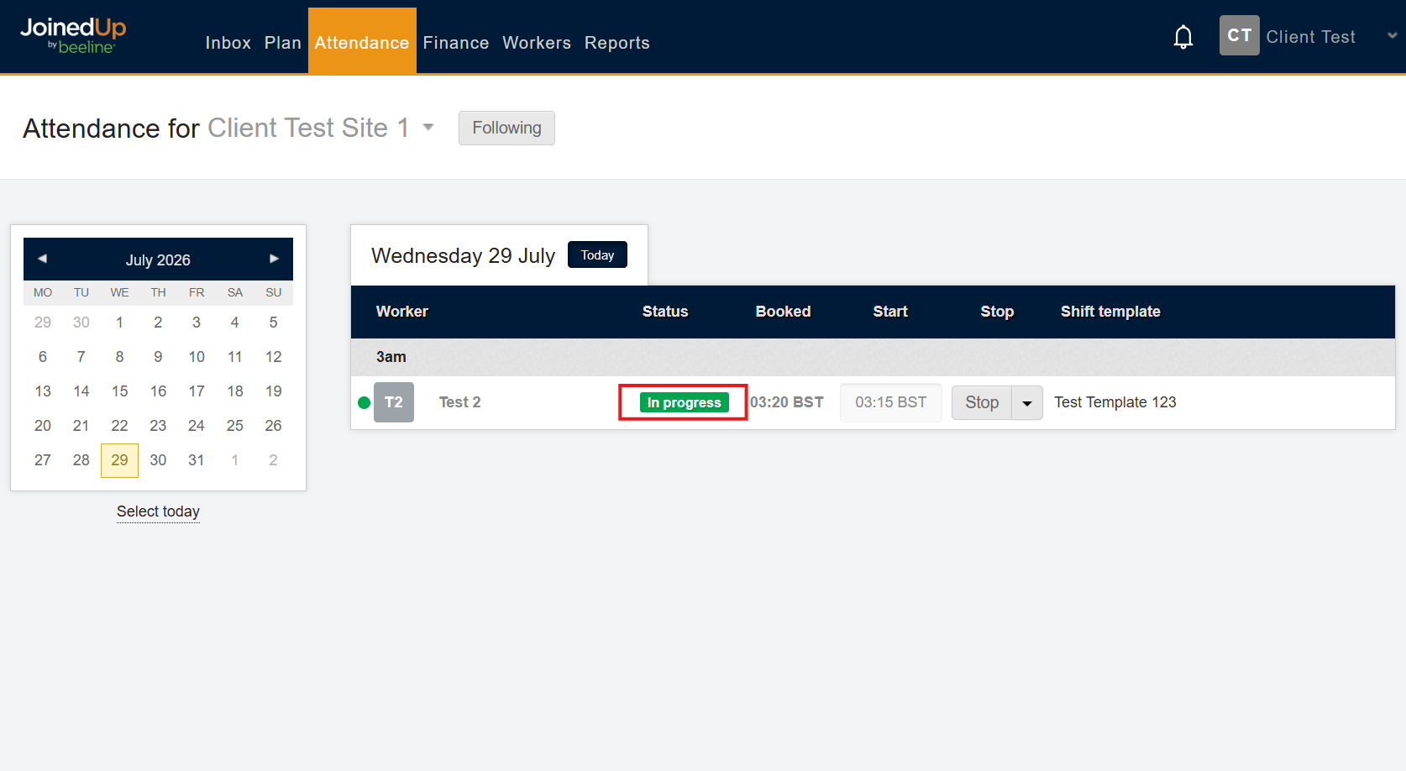
Task: Select July 1 in the calendar
Action: 119,323
